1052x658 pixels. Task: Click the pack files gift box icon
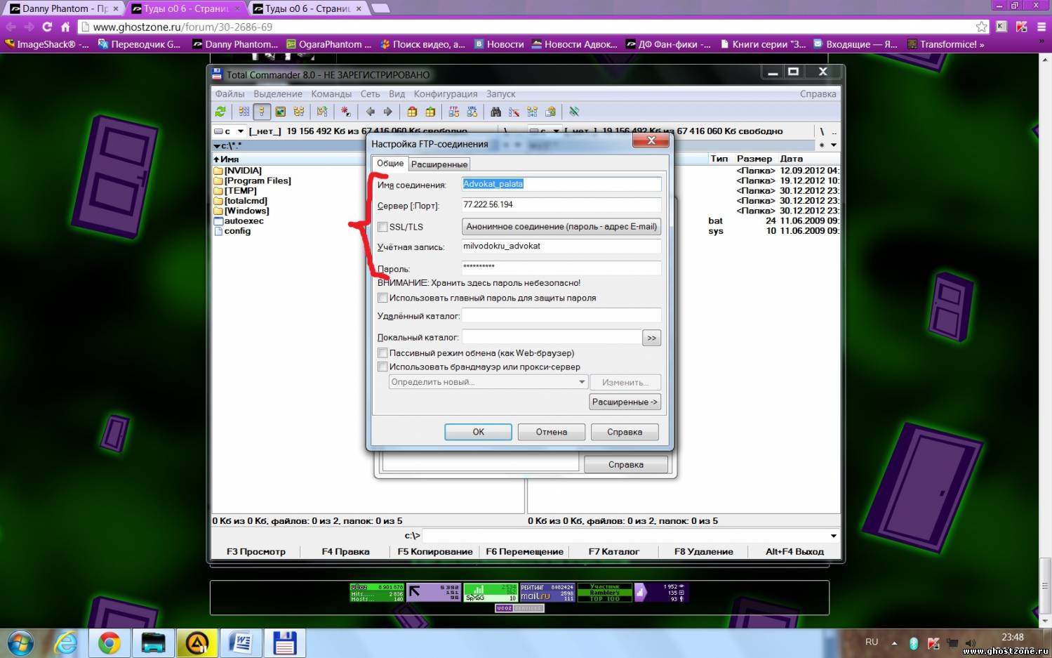point(412,112)
